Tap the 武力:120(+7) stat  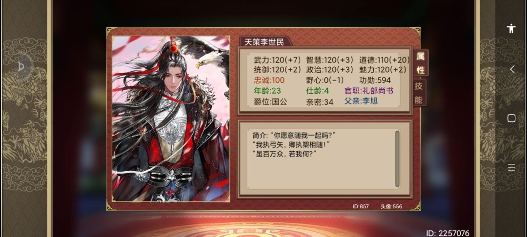coord(277,60)
